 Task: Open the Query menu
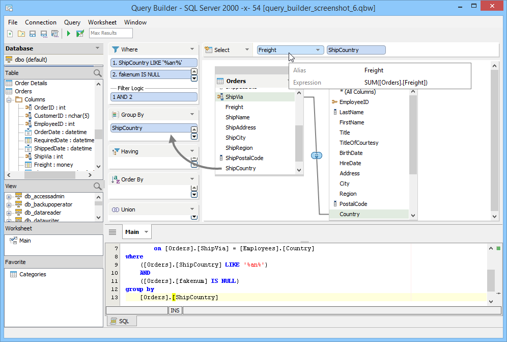click(x=72, y=22)
